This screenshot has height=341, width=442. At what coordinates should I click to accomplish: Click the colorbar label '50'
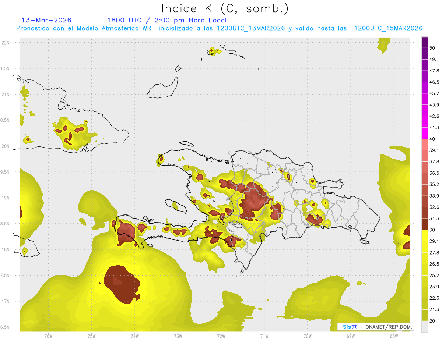[x=432, y=48]
